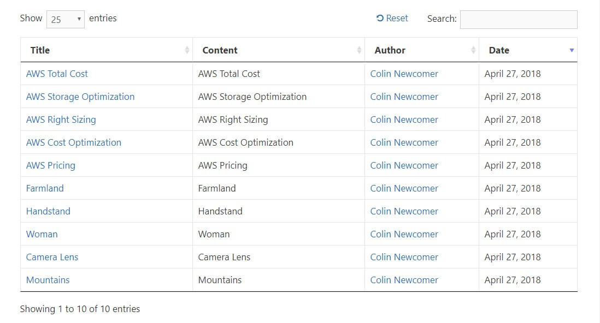The height and width of the screenshot is (323, 600).
Task: Select Content cell text 'Woman'
Action: 214,234
